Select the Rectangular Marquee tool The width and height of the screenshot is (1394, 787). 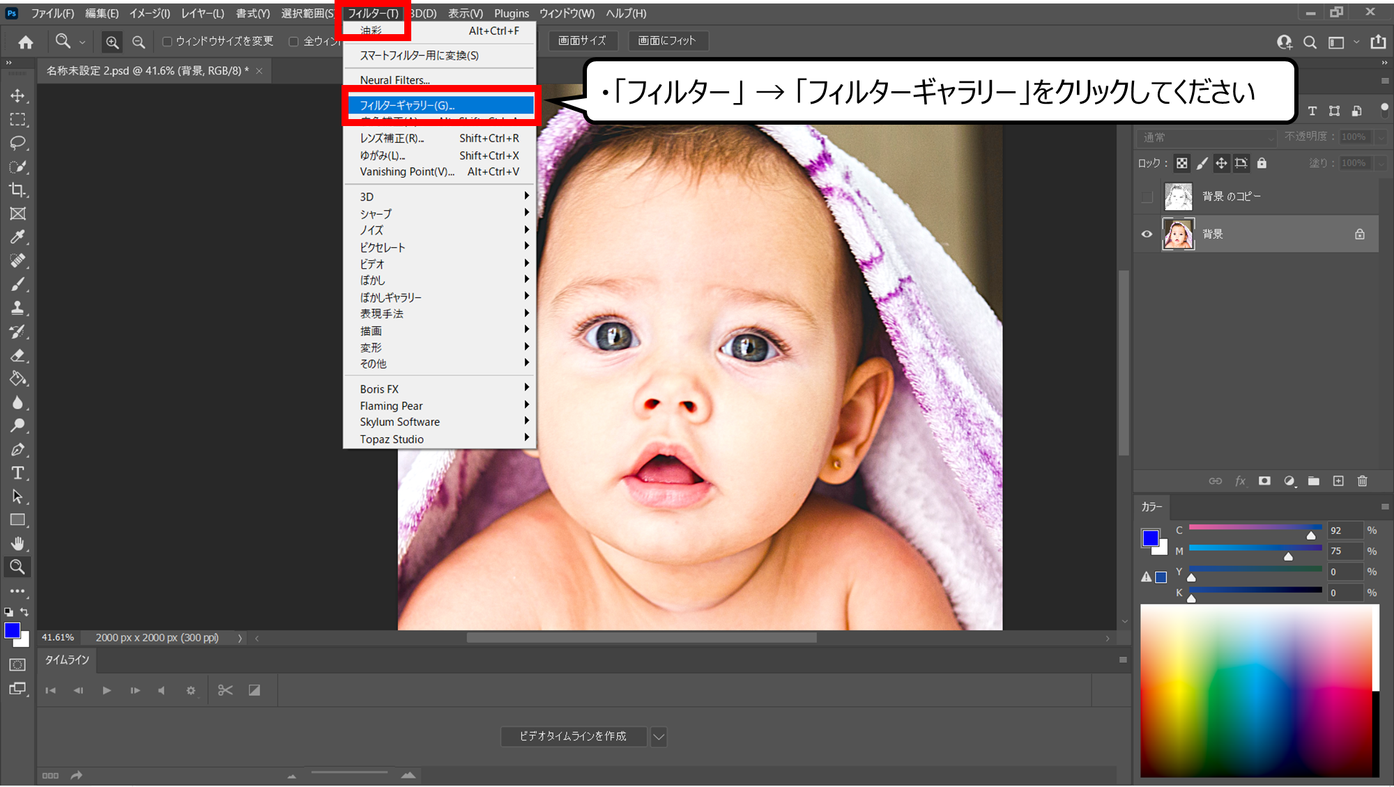coord(17,119)
